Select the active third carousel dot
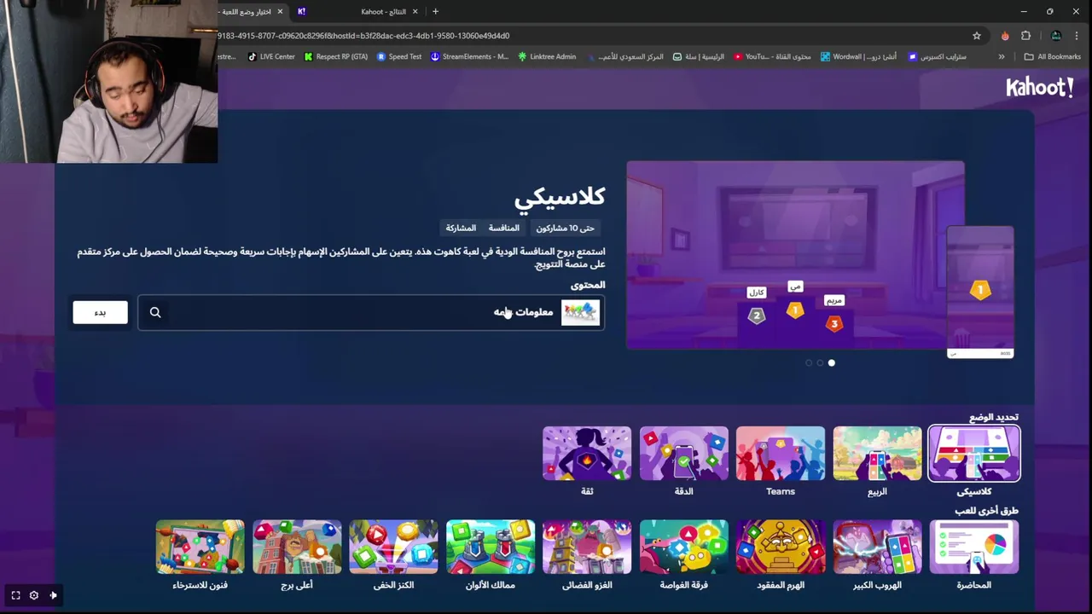Image resolution: width=1092 pixels, height=614 pixels. (832, 363)
